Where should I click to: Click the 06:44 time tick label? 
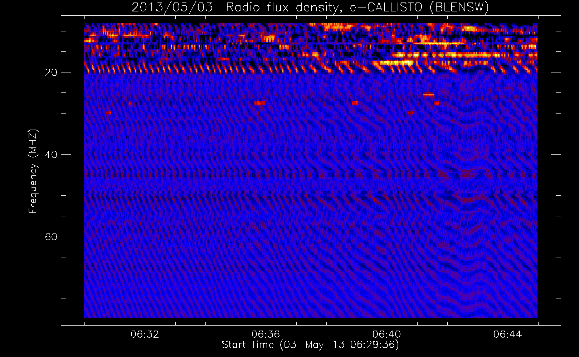pyautogui.click(x=507, y=335)
